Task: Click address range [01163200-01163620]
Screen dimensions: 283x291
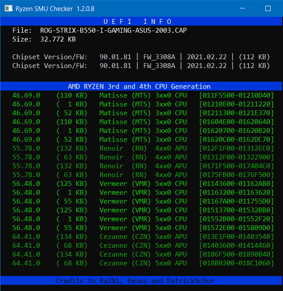Action: coord(237,193)
